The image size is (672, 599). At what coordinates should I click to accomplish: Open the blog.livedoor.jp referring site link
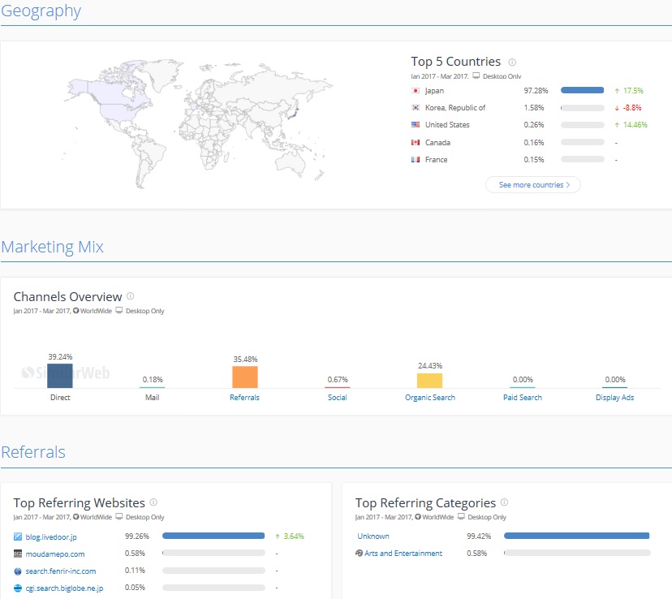[50, 537]
